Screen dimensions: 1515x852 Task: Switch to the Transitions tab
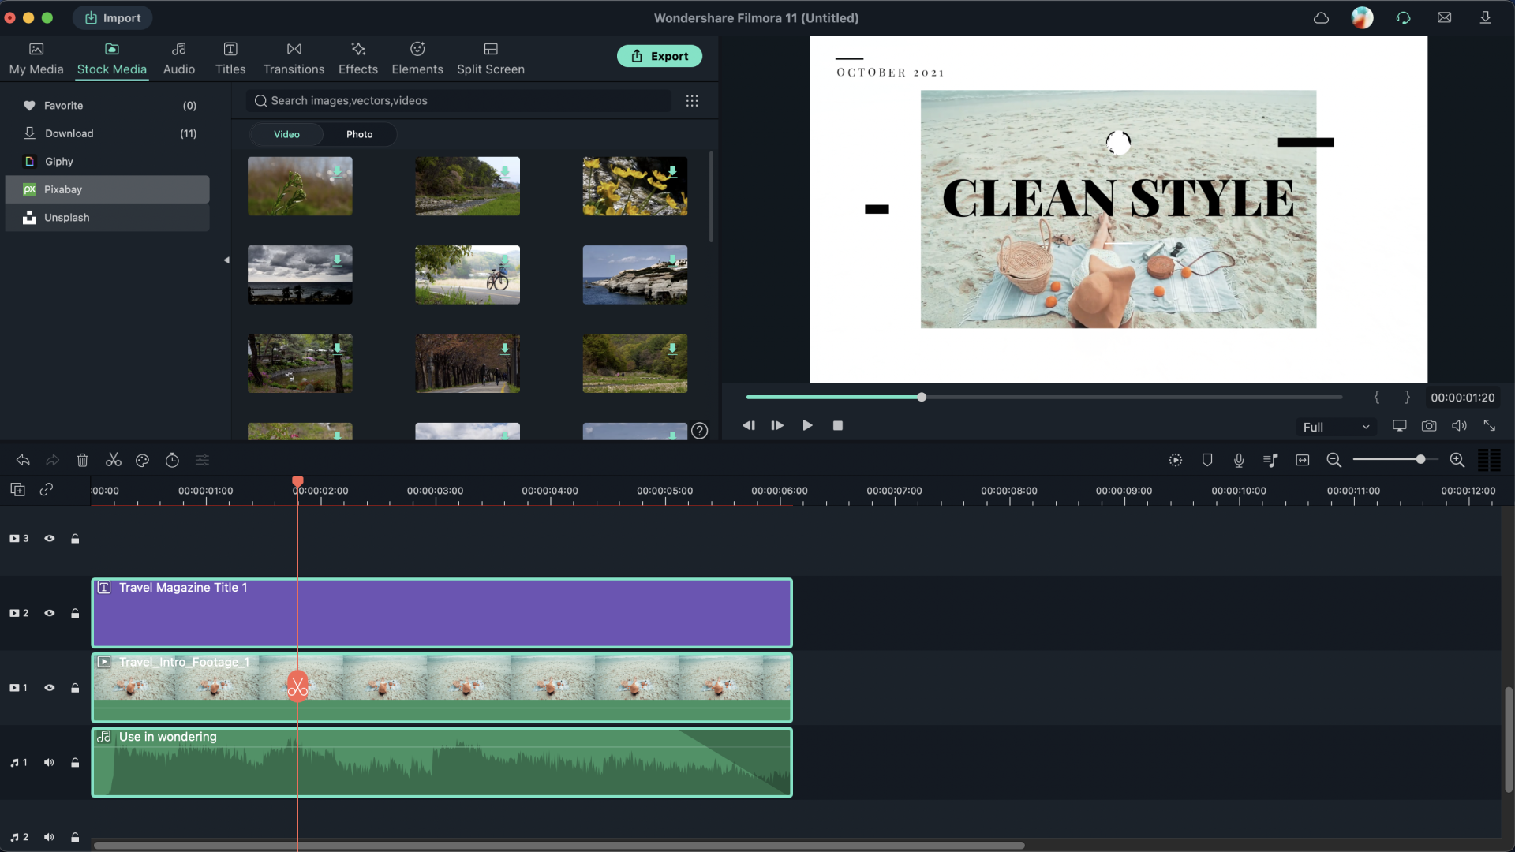(294, 58)
